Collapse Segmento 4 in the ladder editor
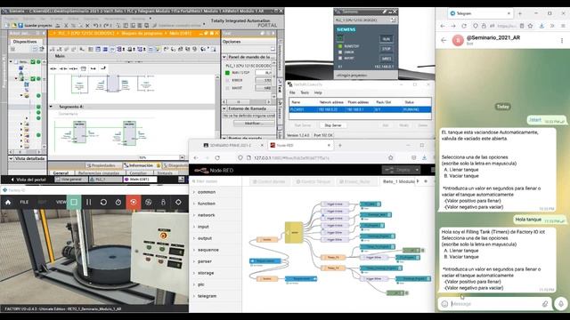 (x=52, y=107)
